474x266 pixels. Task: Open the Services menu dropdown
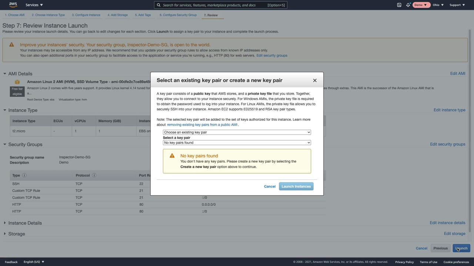pos(34,5)
